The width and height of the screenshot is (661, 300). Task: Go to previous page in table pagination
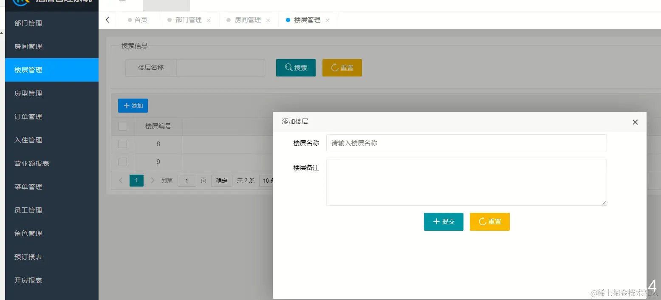[121, 181]
